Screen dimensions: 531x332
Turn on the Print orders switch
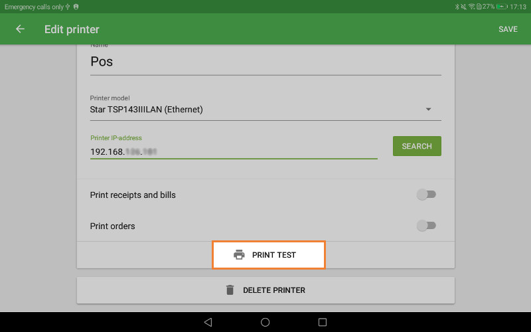point(425,226)
